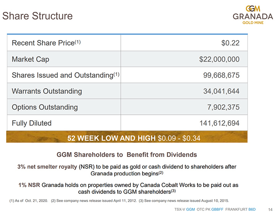This screenshot has height=213, width=277.
Task: Select the 141,612,694 fully diluted value
Action: point(219,123)
